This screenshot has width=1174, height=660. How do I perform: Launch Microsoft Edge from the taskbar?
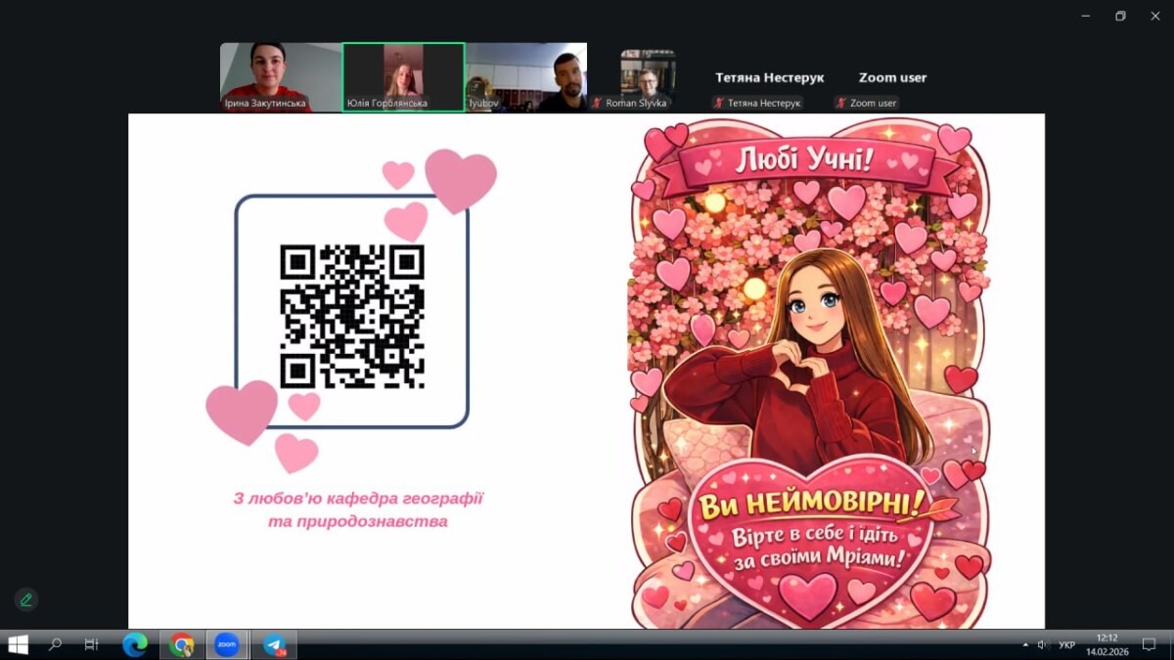pyautogui.click(x=135, y=644)
